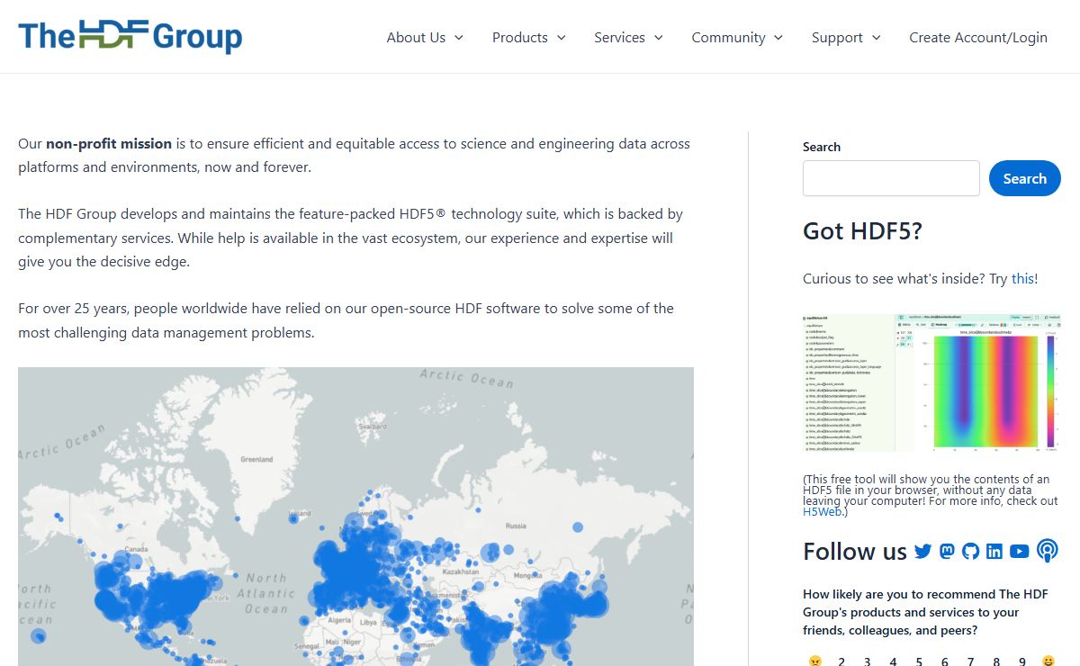The height and width of the screenshot is (666, 1080).
Task: Visit the GitHub icon link
Action: coord(970,552)
